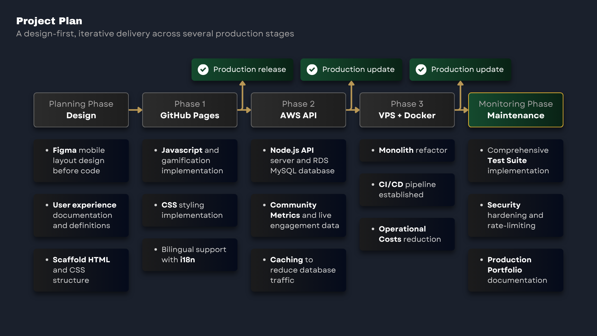Click the 'CI/CD pipeline established' card
The height and width of the screenshot is (336, 597).
point(407,189)
